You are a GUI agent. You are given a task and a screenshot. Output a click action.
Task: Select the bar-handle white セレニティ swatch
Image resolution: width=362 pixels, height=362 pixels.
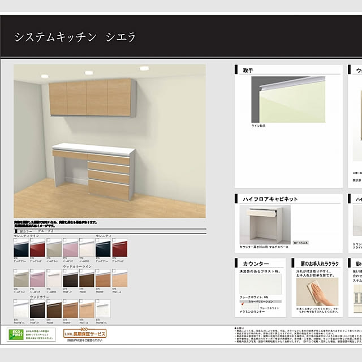point(54,278)
